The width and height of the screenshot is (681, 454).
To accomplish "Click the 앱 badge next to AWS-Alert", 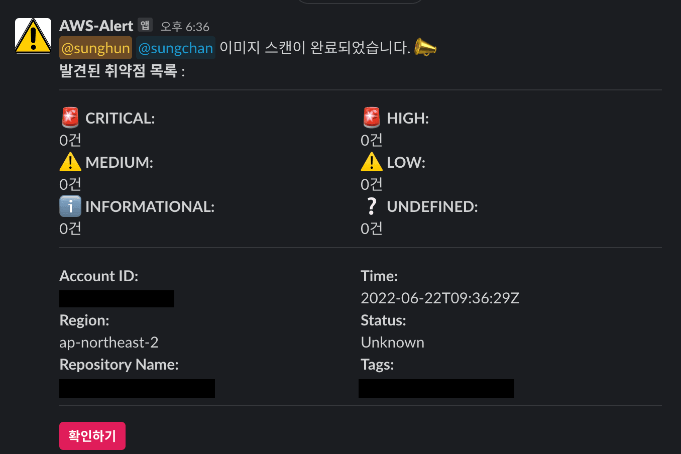I will (144, 25).
